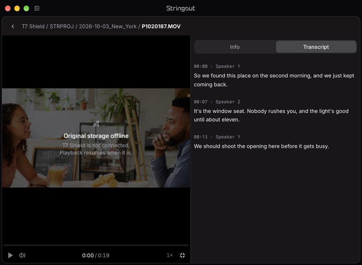Viewport: 362px width, 265px height.
Task: Select the Transcript tab
Action: [316, 47]
